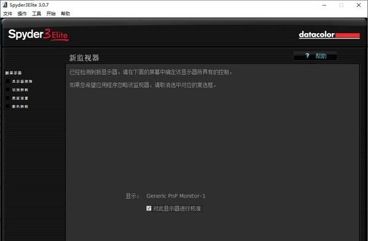Click 新显示器 sidebar heading
The width and height of the screenshot is (368, 241).
(13, 73)
